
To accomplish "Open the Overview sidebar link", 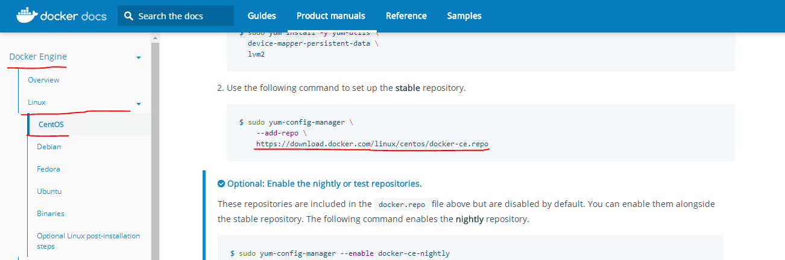I will click(x=43, y=80).
